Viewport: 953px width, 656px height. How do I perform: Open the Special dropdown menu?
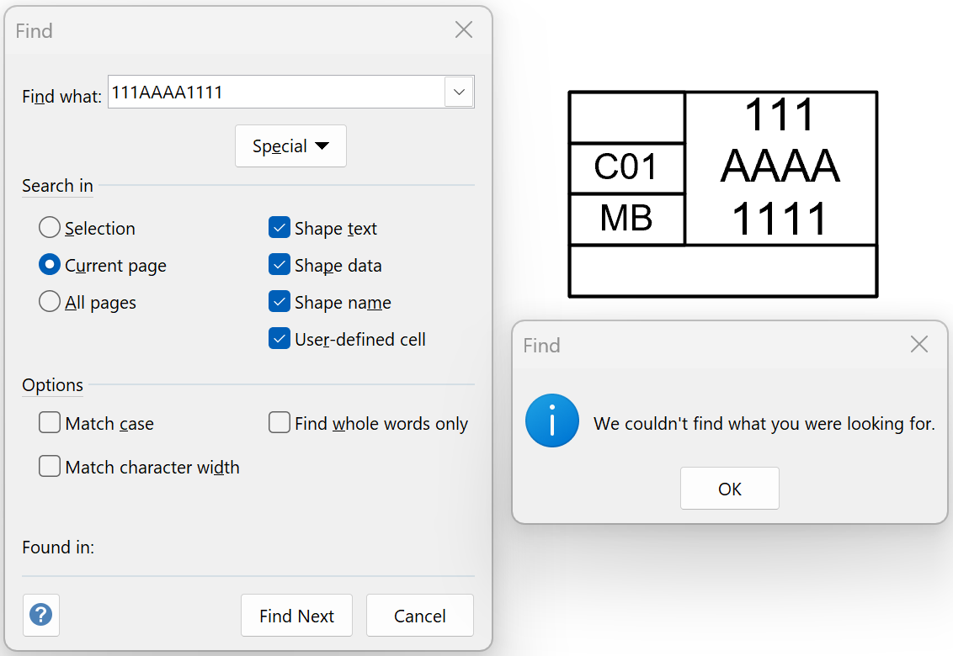point(290,145)
